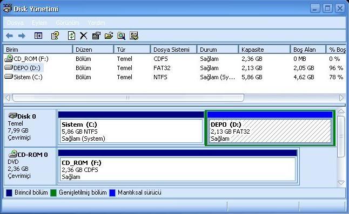Click the CD-ROM 0 label panel

point(30,166)
